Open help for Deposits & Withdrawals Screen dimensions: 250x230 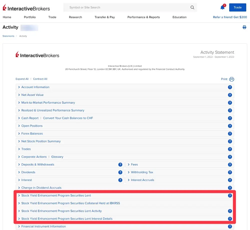[120, 165]
